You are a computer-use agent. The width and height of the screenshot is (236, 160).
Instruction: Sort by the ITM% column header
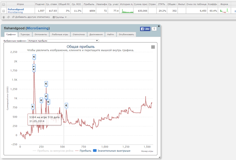[161, 4]
